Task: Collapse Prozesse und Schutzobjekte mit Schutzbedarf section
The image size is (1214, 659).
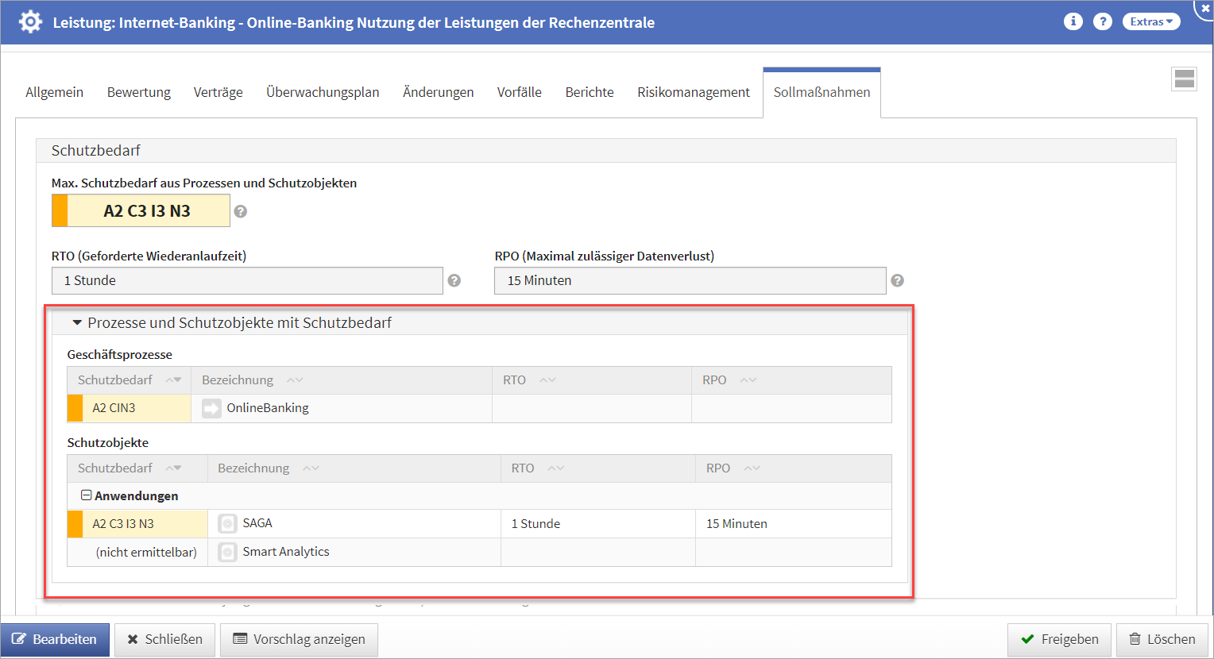Action: [x=77, y=323]
